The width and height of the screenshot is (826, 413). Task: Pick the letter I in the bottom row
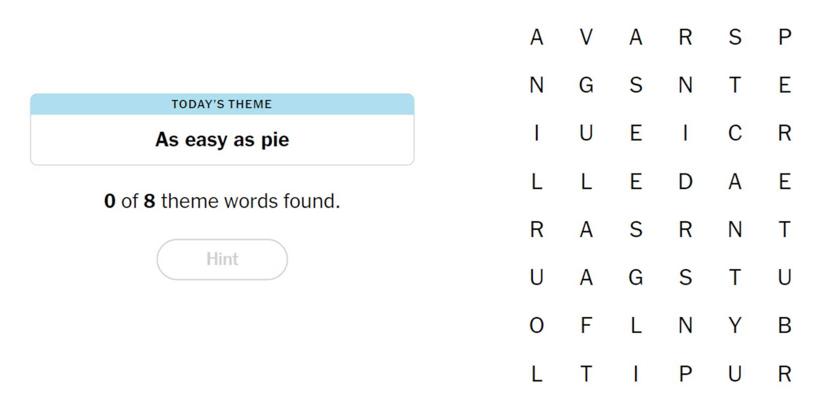click(636, 373)
